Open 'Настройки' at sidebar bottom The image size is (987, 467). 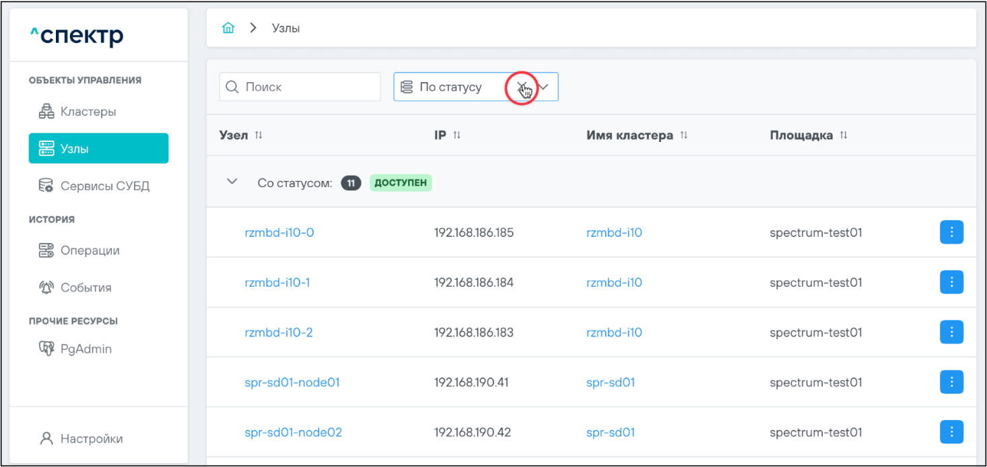(91, 439)
